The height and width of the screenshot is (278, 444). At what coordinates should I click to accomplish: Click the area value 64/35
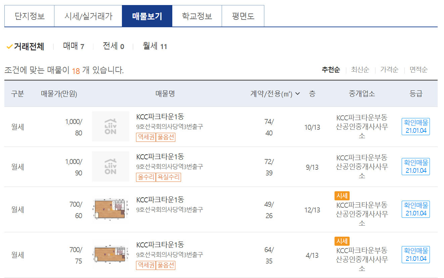tap(269, 255)
